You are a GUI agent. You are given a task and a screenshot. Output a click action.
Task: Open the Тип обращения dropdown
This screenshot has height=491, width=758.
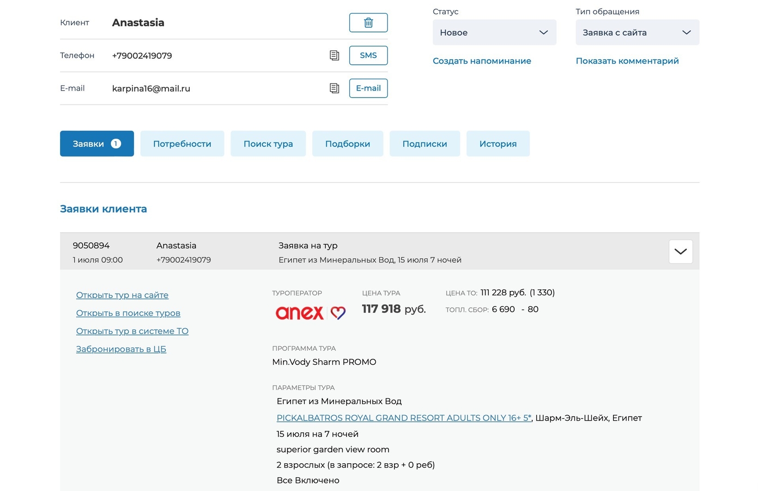pos(637,32)
